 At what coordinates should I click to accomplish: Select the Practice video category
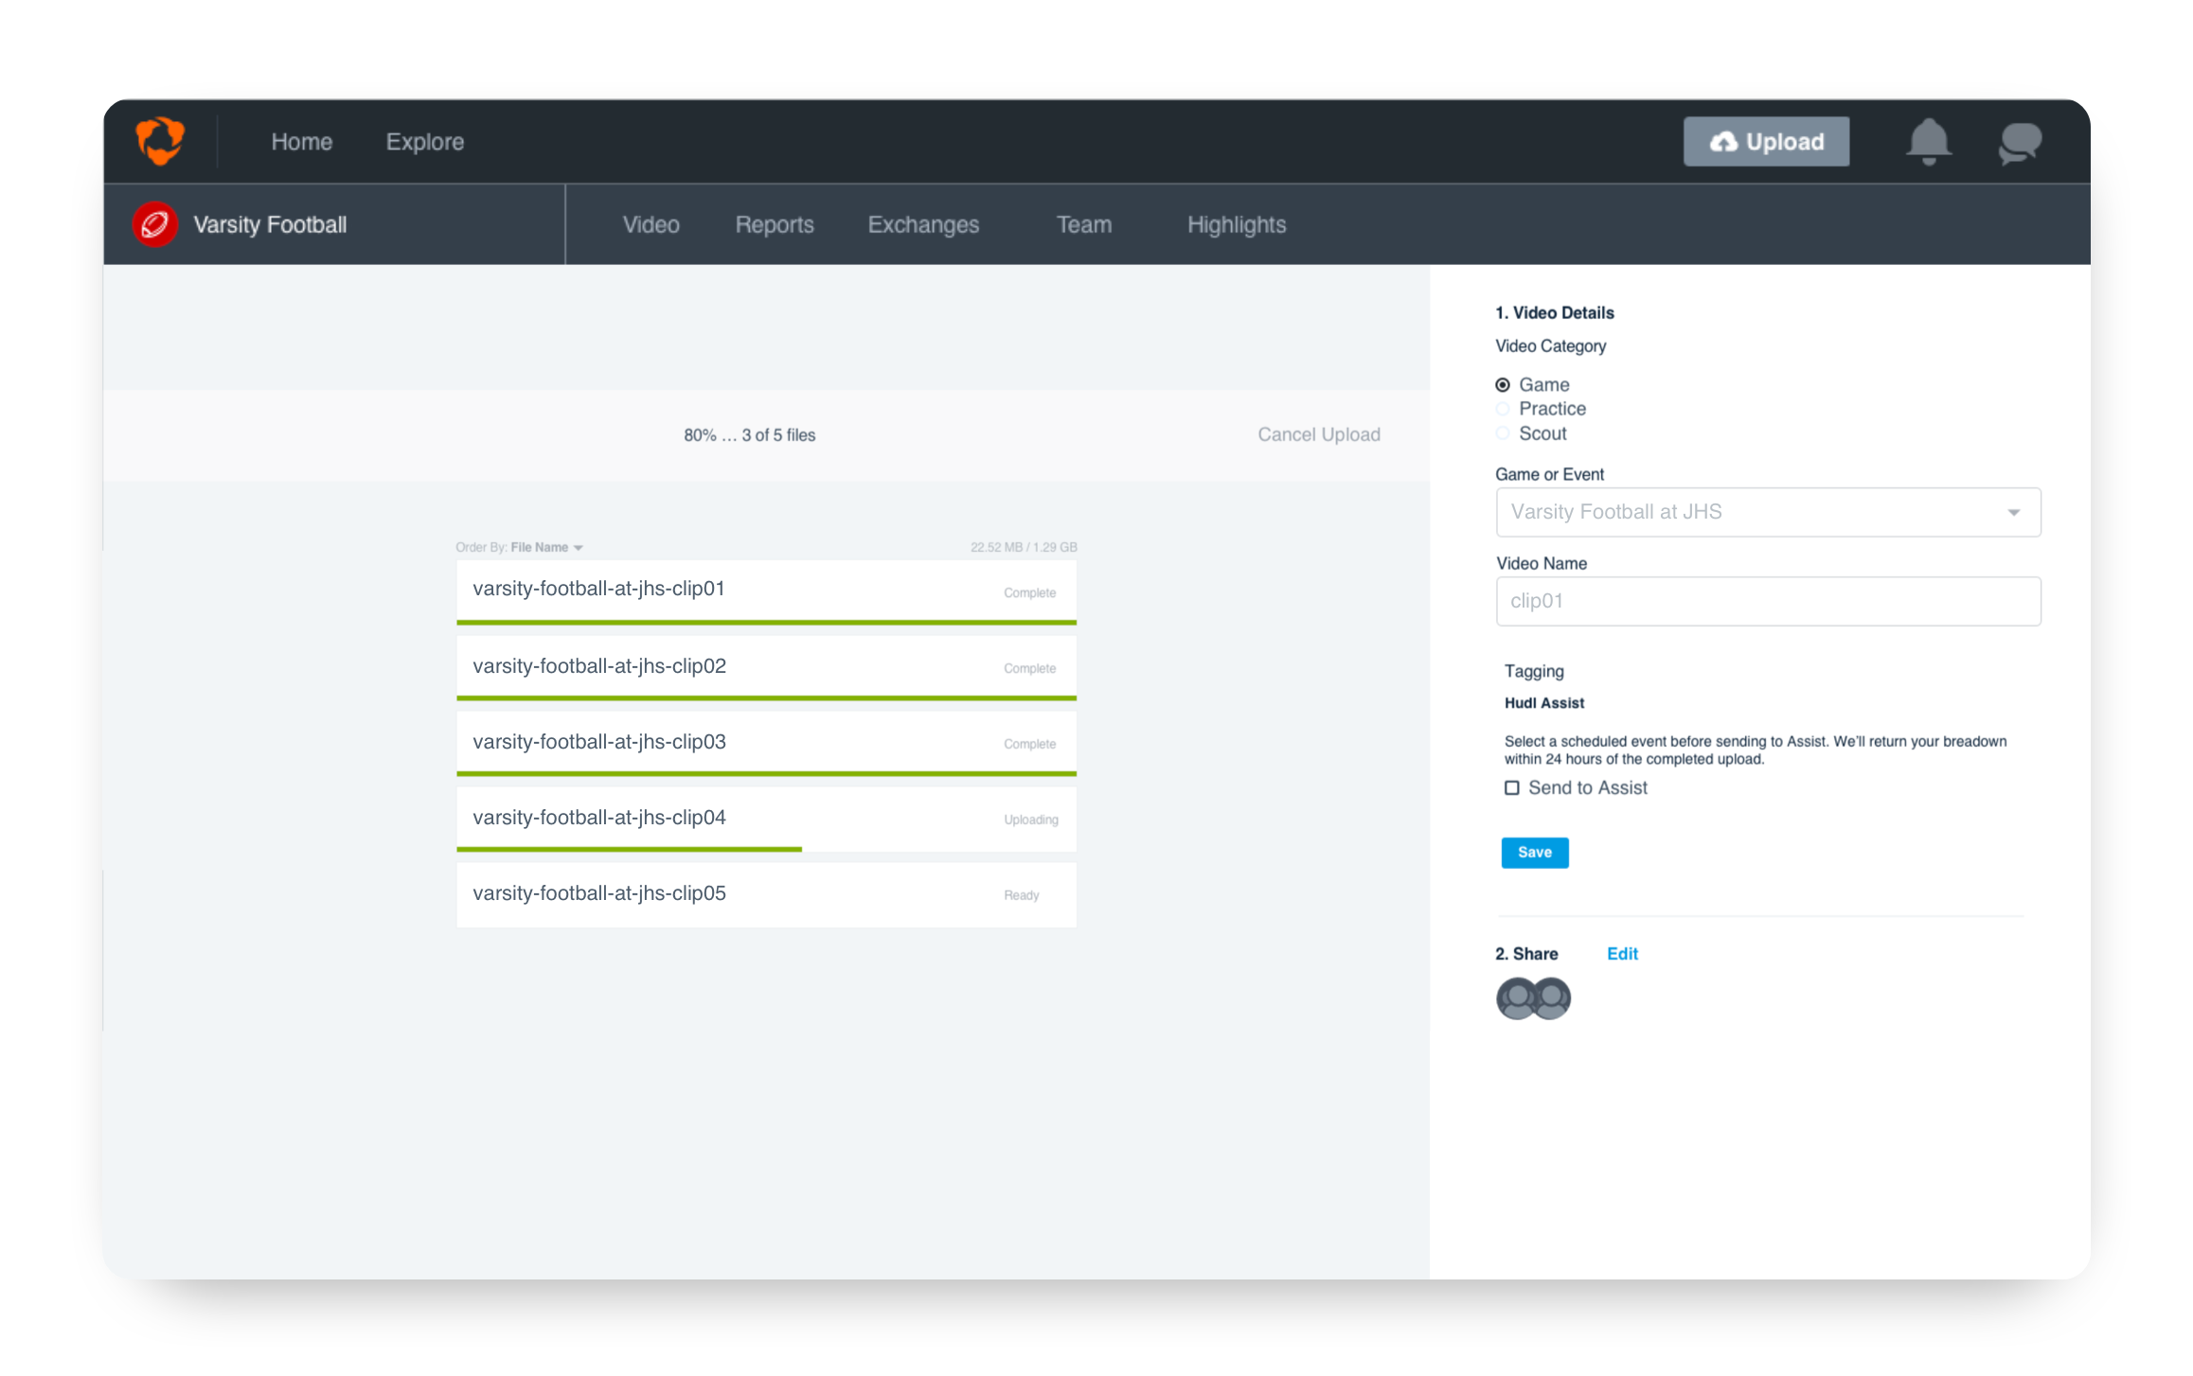click(1503, 409)
